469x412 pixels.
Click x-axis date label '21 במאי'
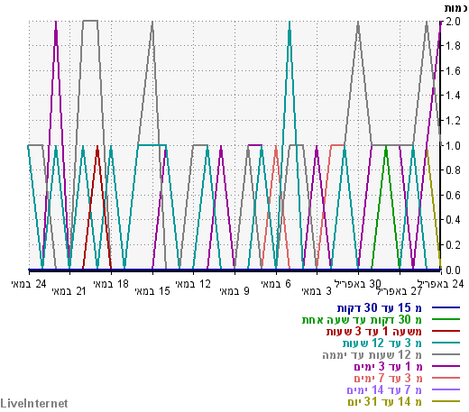coord(69,291)
